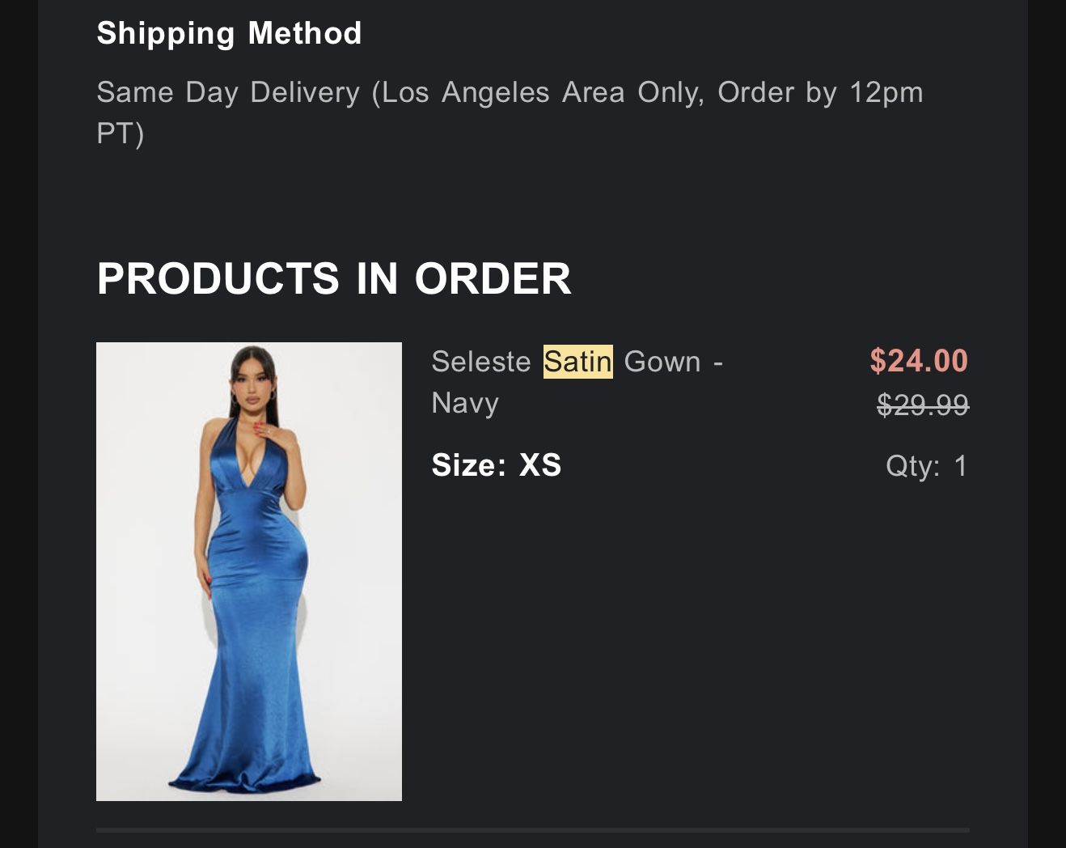Click the "PRODUCTS IN ORDER" heading
The image size is (1066, 848).
point(333,278)
